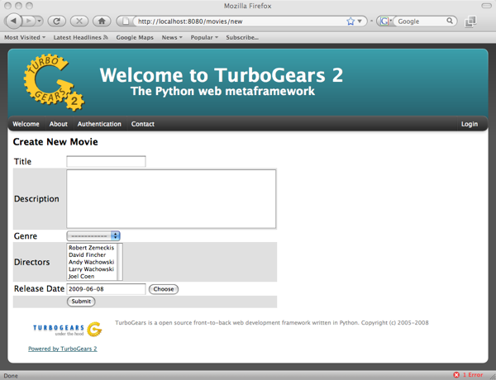Bookmark this page with the star icon
The image size is (496, 380).
(351, 21)
